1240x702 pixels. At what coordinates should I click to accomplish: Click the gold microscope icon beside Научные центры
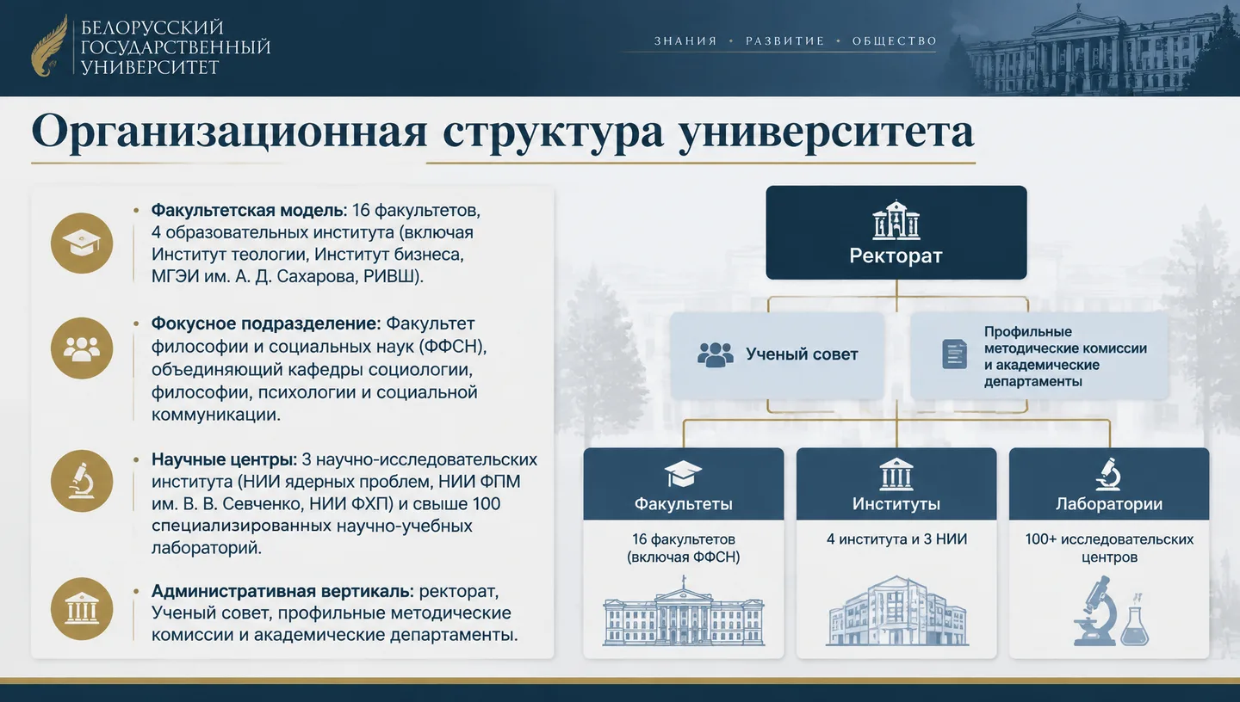(82, 481)
